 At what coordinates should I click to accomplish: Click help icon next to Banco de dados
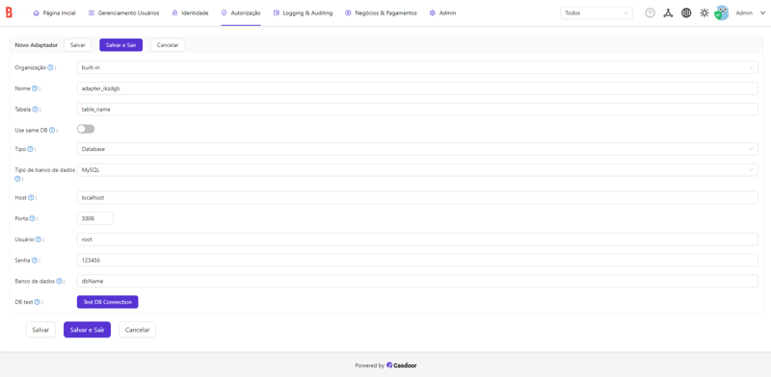pyautogui.click(x=59, y=281)
